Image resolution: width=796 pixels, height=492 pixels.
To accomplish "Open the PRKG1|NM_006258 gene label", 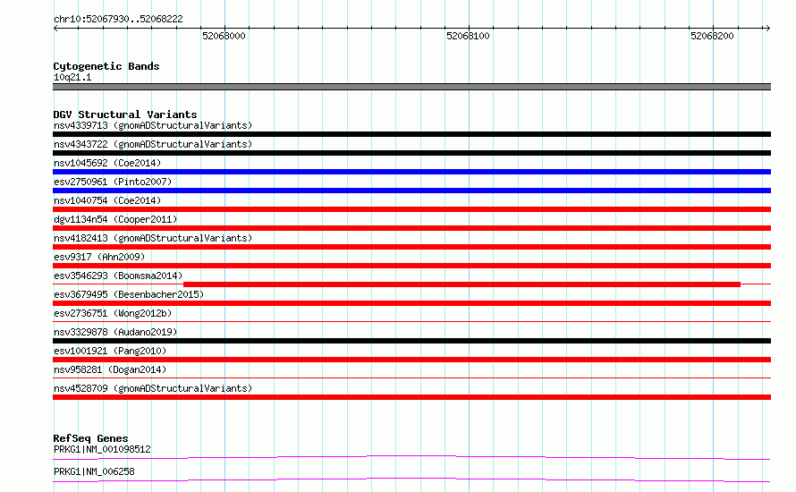I will click(x=94, y=471).
